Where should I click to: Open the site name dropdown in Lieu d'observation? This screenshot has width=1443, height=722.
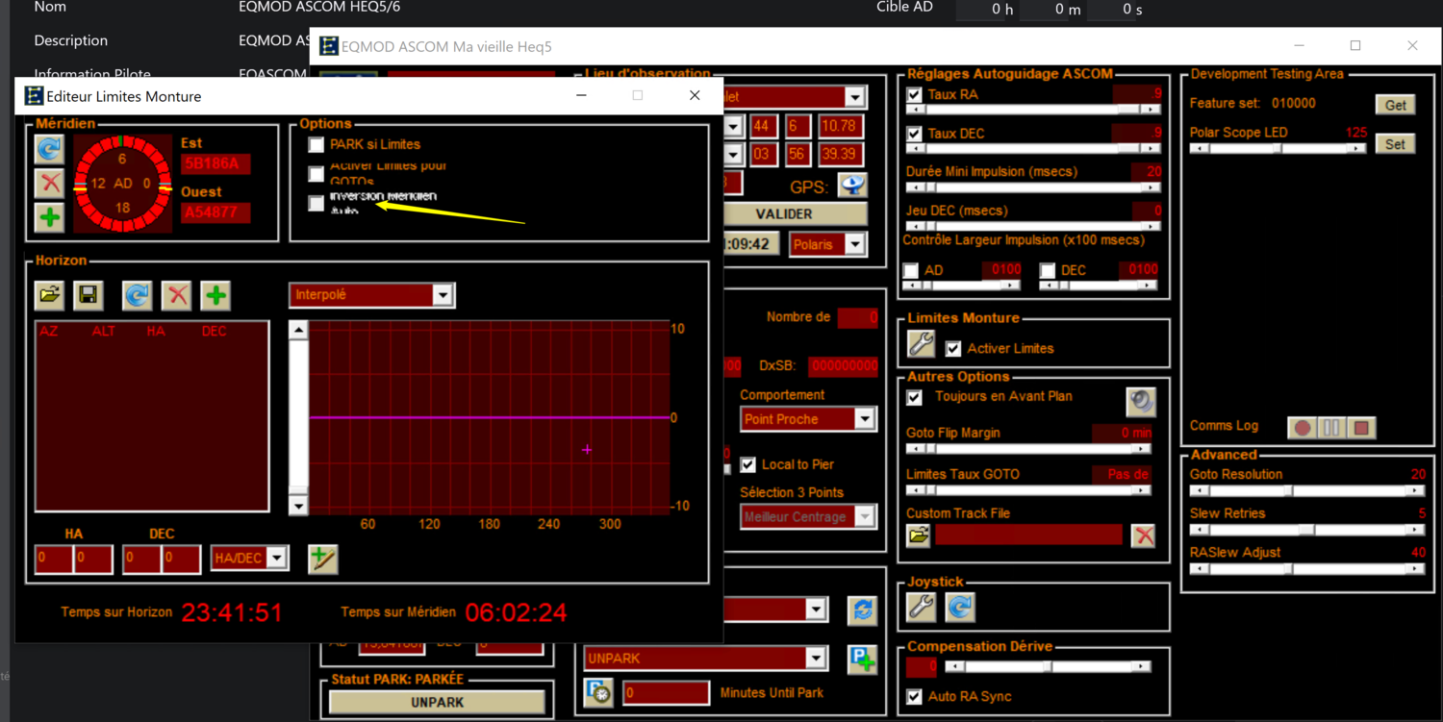pyautogui.click(x=855, y=96)
